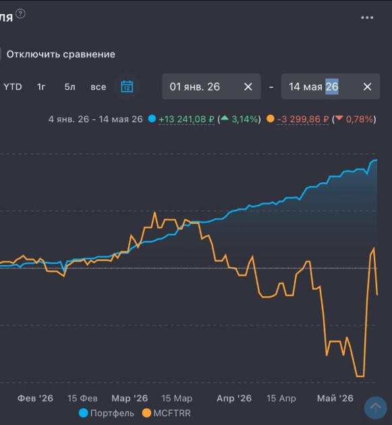Select the все period tab
Viewport: 392px width, 425px height.
98,87
